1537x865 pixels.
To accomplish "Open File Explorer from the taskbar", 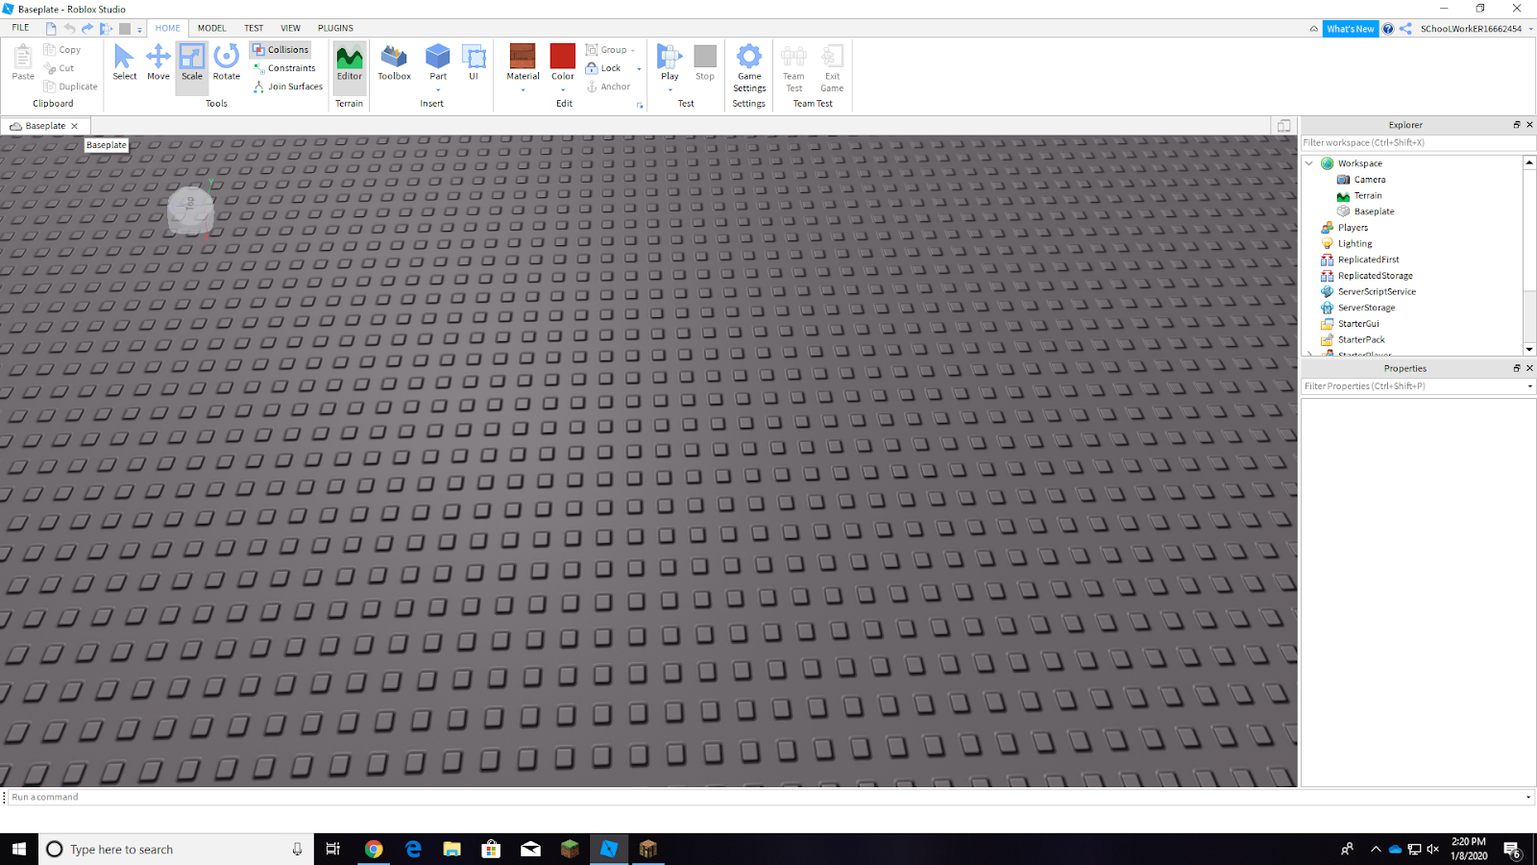I will [451, 849].
